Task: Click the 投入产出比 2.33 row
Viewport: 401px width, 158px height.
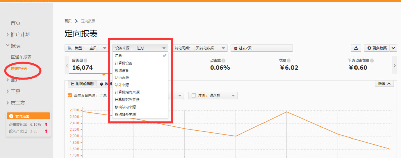Action: 28,131
